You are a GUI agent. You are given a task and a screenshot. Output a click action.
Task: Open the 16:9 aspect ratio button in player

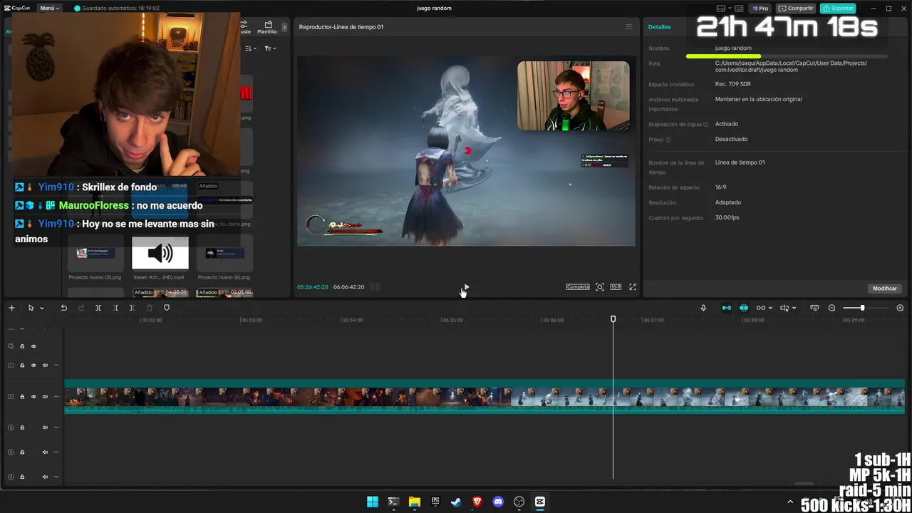(x=616, y=287)
